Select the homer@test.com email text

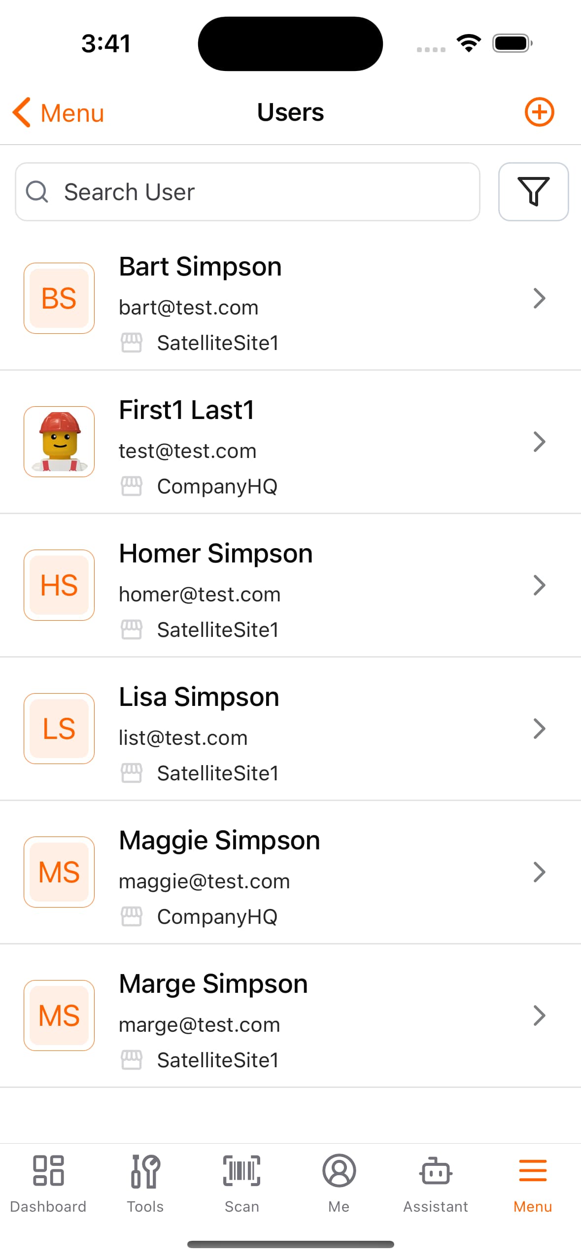[200, 595]
